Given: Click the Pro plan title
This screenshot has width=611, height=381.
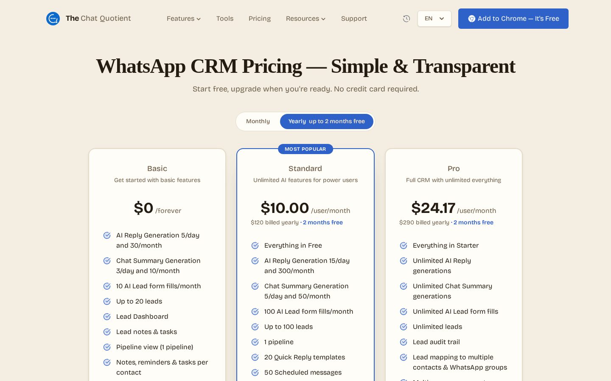Looking at the screenshot, I should tap(454, 168).
